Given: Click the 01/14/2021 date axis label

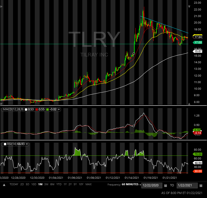Looking at the screenshot, I should point(132,178).
